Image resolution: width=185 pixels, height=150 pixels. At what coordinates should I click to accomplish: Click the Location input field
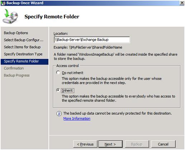92,40
